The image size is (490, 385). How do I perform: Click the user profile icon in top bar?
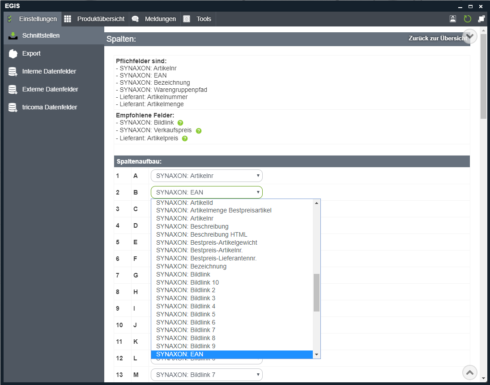coord(453,19)
